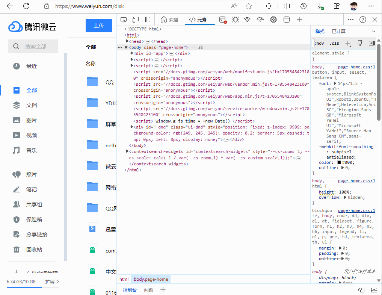382x295 pixels.
Task: Switch to the 已计算 computed tab
Action: point(338,32)
